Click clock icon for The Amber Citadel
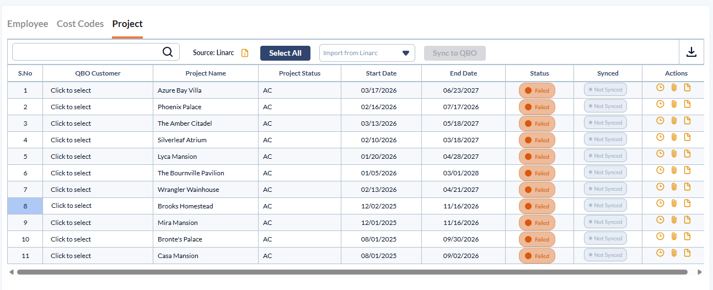This screenshot has height=290, width=713. pos(660,120)
